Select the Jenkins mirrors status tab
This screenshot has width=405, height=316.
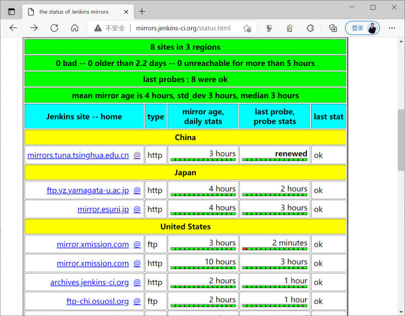[78, 11]
